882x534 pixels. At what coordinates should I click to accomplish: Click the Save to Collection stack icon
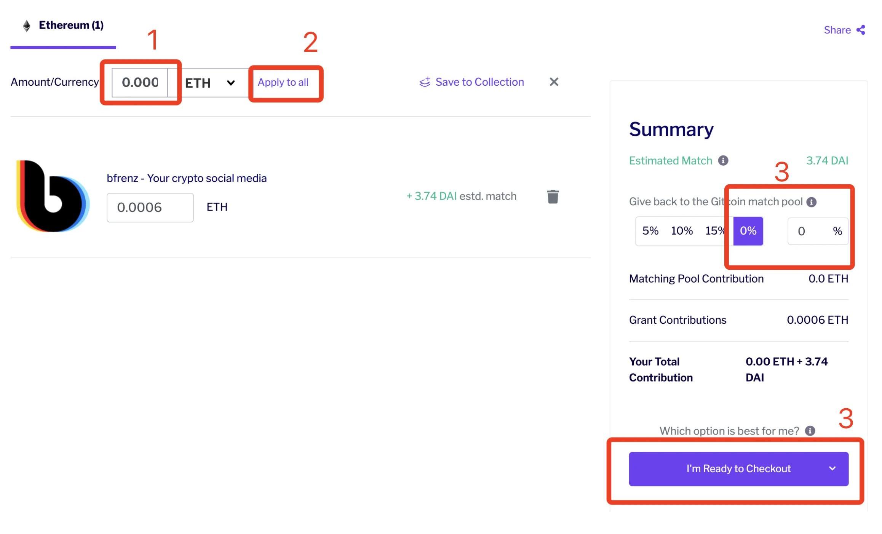coord(425,82)
